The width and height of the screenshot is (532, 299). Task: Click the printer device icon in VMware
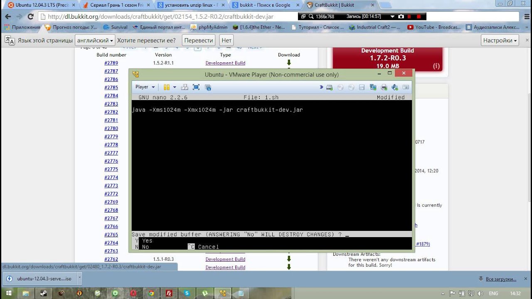point(384,87)
